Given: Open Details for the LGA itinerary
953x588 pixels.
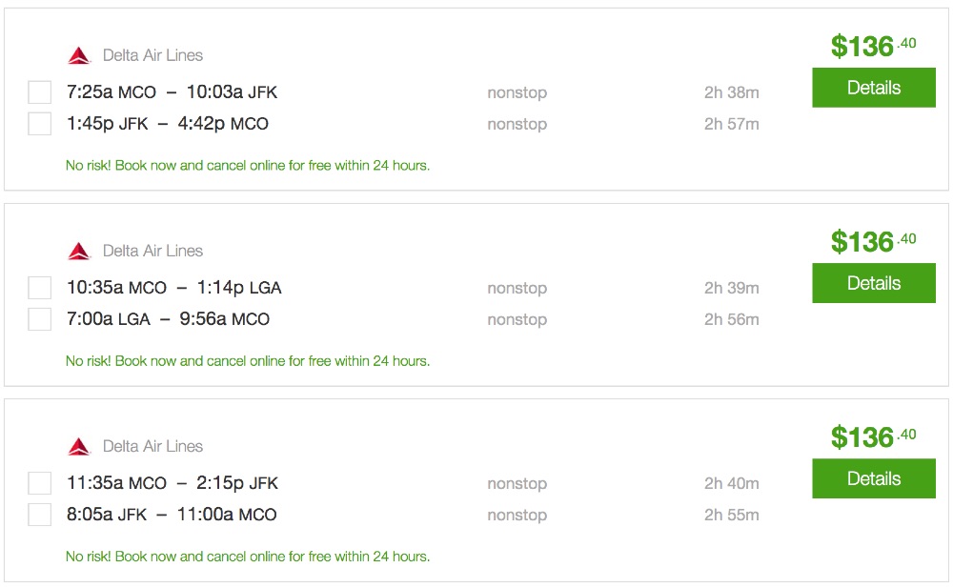Looking at the screenshot, I should coord(873,283).
